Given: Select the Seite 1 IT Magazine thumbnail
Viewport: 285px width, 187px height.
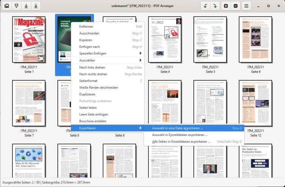Looking at the screenshot, I should coord(29,39).
